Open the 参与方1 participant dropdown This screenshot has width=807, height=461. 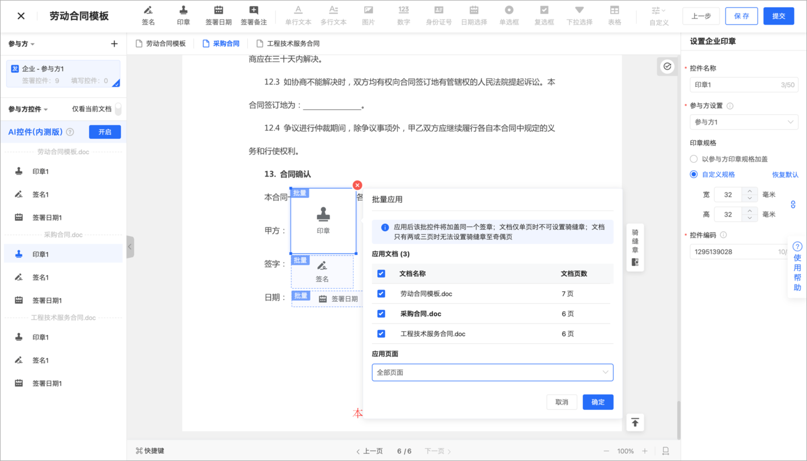744,122
